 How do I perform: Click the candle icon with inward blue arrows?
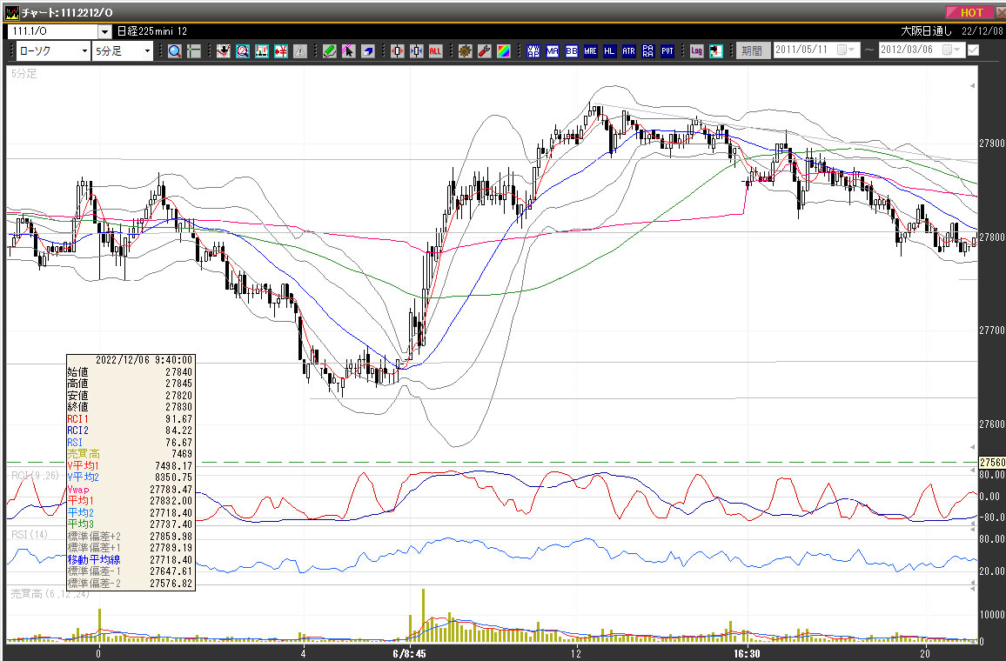pos(416,51)
